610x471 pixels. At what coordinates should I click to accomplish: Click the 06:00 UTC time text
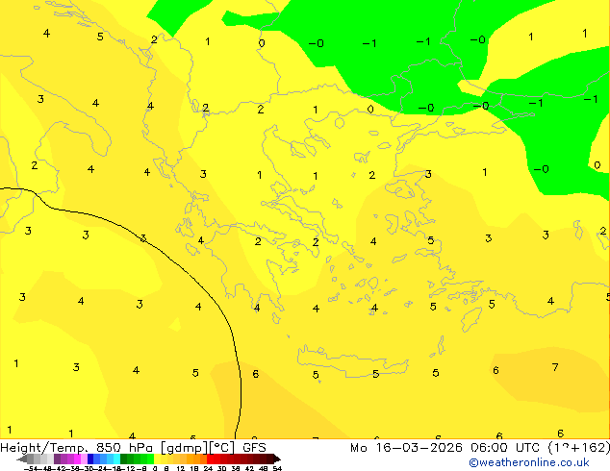point(505,448)
